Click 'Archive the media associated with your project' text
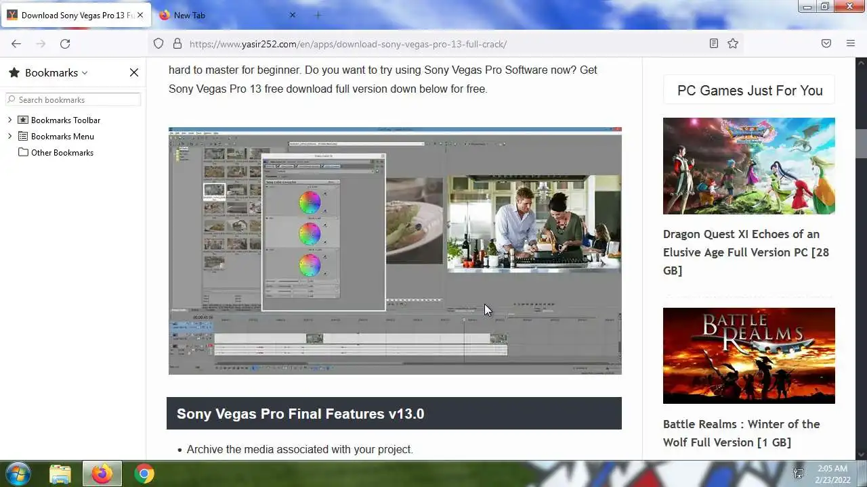 (x=300, y=449)
